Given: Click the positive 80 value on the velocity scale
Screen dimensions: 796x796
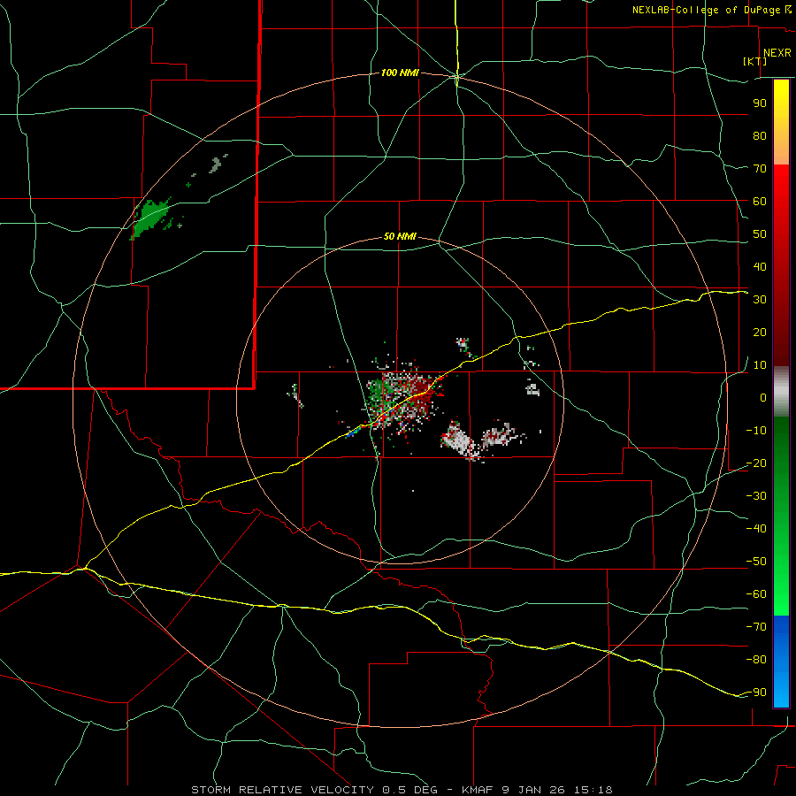Looking at the screenshot, I should (x=760, y=135).
